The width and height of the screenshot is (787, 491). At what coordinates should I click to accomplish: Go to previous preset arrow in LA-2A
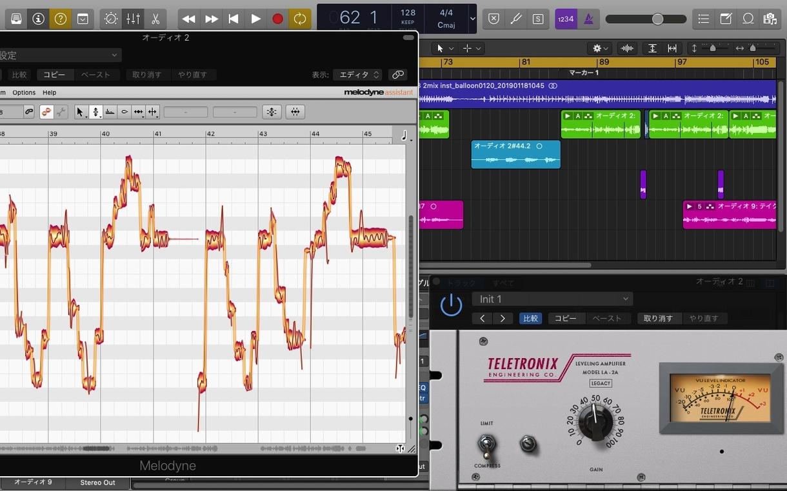(x=482, y=318)
